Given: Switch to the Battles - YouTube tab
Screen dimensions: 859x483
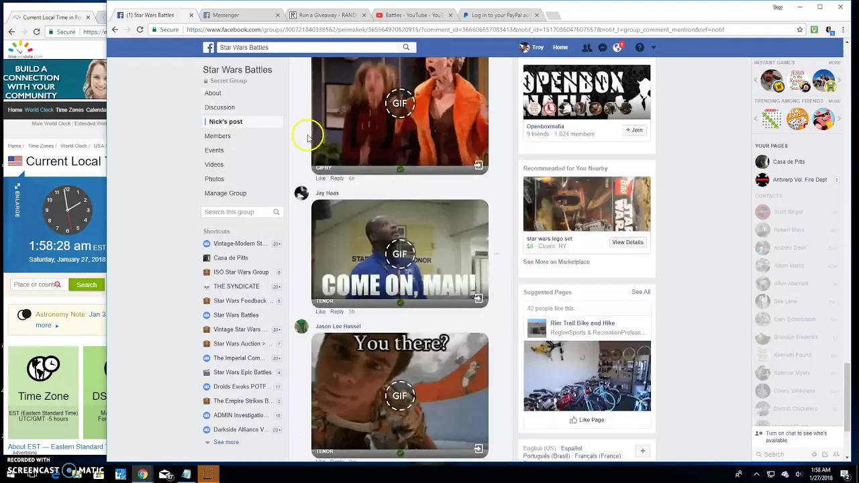Looking at the screenshot, I should click(x=414, y=15).
